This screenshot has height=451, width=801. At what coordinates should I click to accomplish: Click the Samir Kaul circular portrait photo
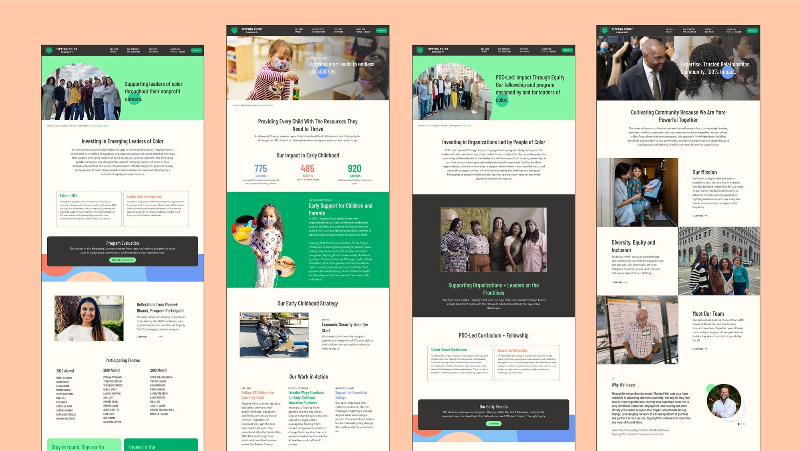pyautogui.click(x=724, y=401)
